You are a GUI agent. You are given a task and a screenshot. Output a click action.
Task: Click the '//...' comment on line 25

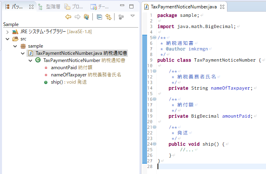[x=186, y=150]
